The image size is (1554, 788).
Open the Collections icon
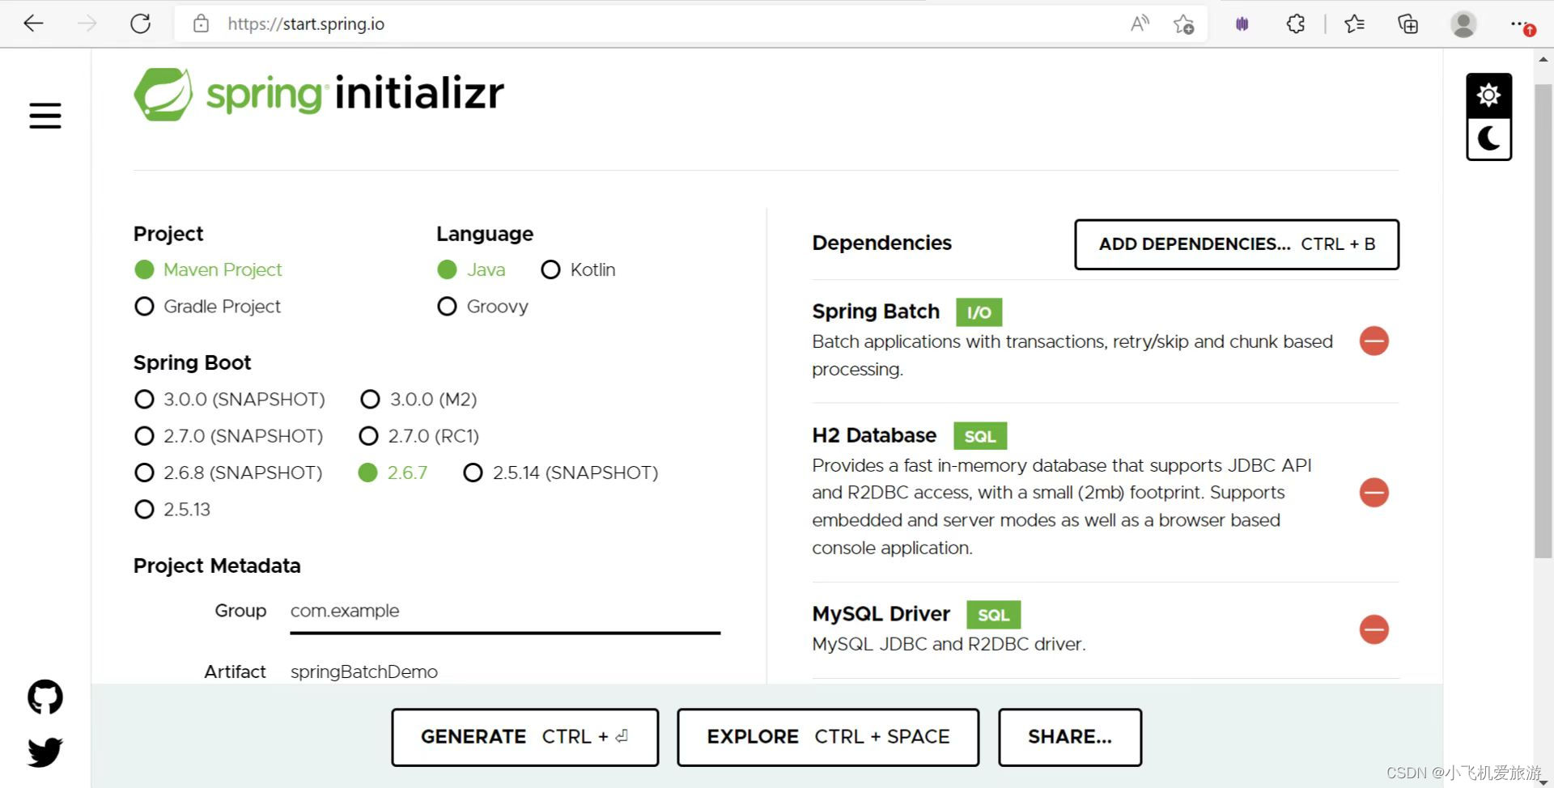click(1408, 24)
